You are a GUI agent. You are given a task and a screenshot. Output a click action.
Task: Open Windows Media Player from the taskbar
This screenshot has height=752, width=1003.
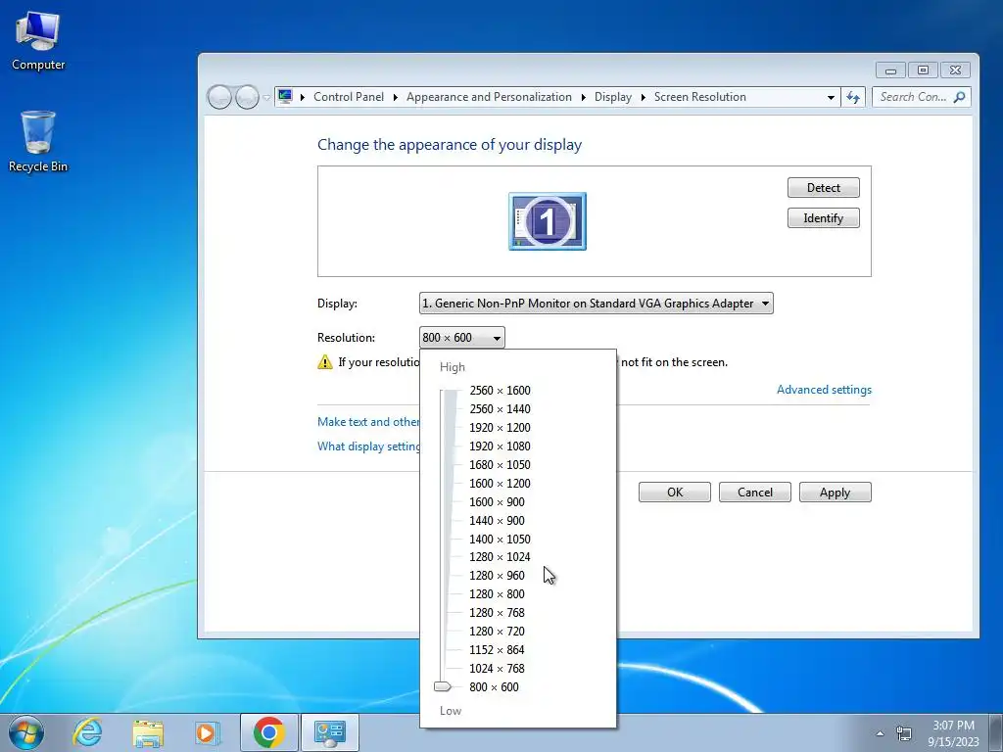tap(208, 732)
